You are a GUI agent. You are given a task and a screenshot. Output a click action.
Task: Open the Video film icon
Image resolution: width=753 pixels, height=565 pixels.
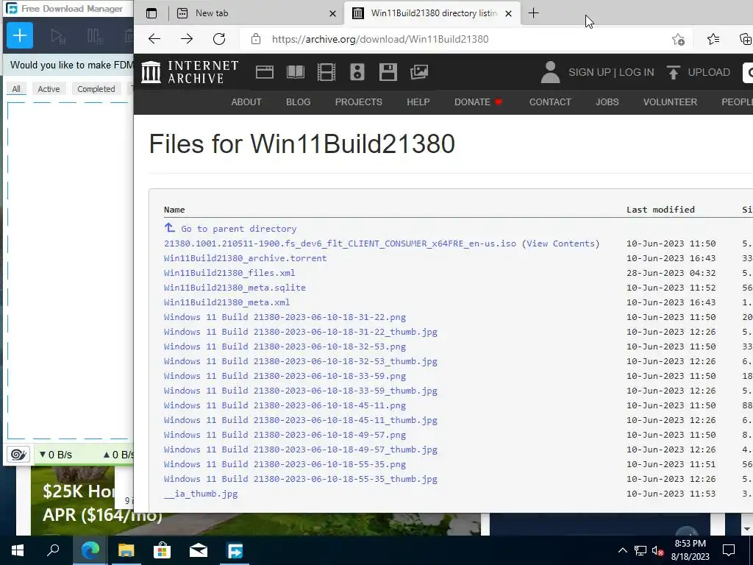(326, 72)
